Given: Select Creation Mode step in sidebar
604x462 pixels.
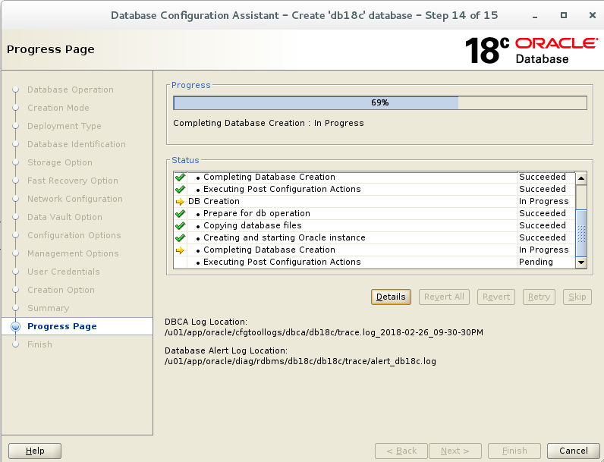Looking at the screenshot, I should pos(58,108).
